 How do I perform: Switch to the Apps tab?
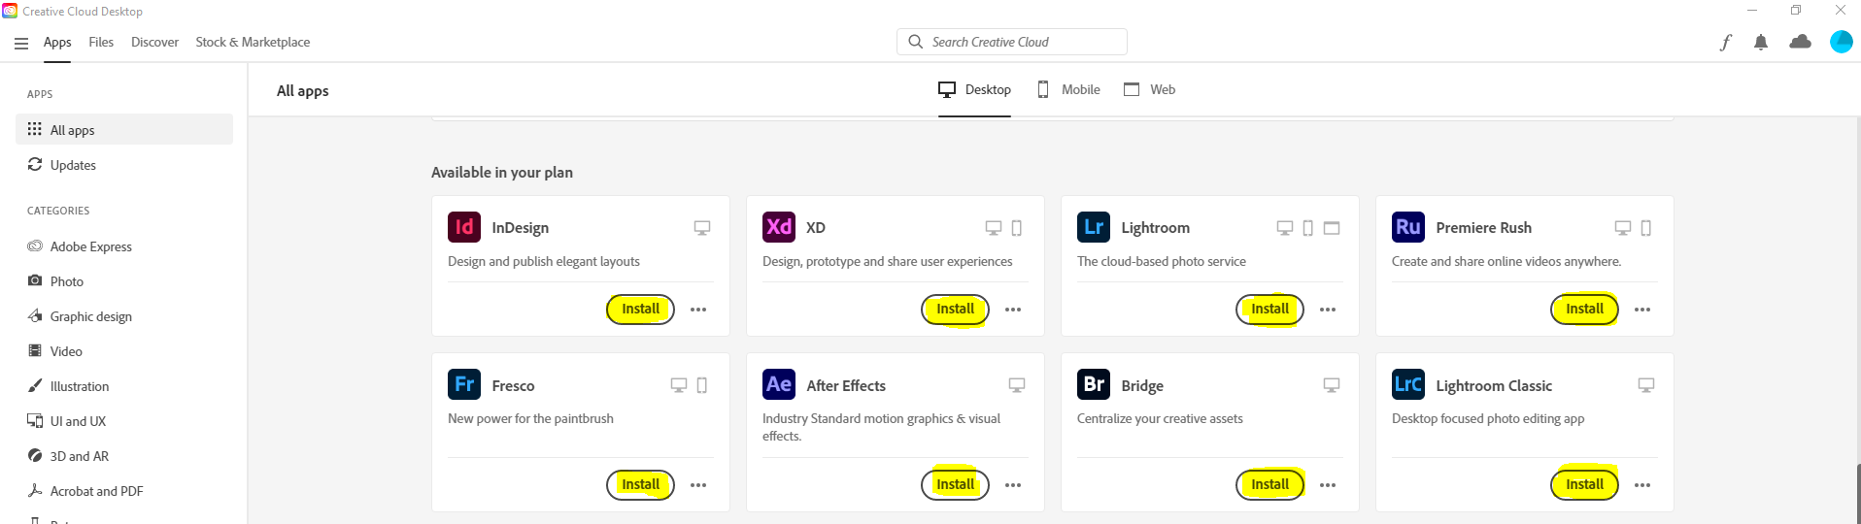(x=57, y=42)
